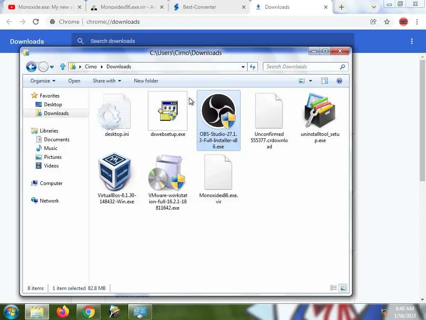426x320 pixels.
Task: Open Videos library
Action: coord(51,166)
